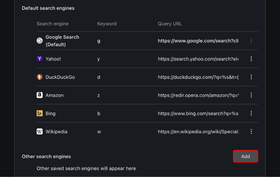Open three-dot menu for DuckDuckGo
Image resolution: width=280 pixels, height=177 pixels.
pos(251,77)
